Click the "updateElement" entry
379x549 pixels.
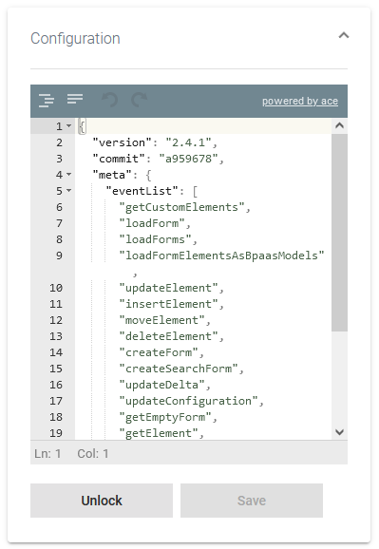tap(171, 288)
